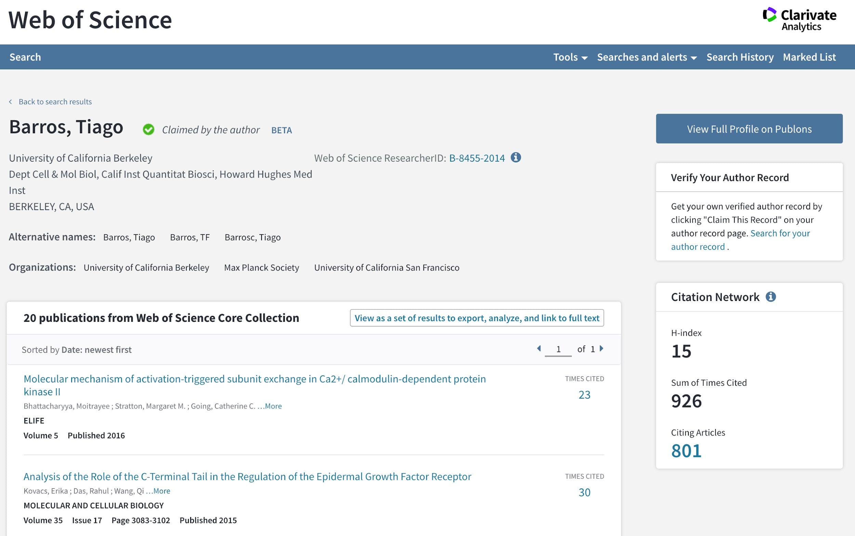Image resolution: width=855 pixels, height=536 pixels.
Task: Expand the Searches and alerts dropdown
Action: click(x=647, y=57)
